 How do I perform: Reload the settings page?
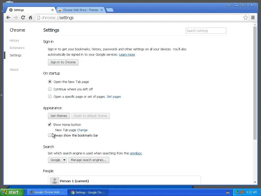tap(23, 18)
